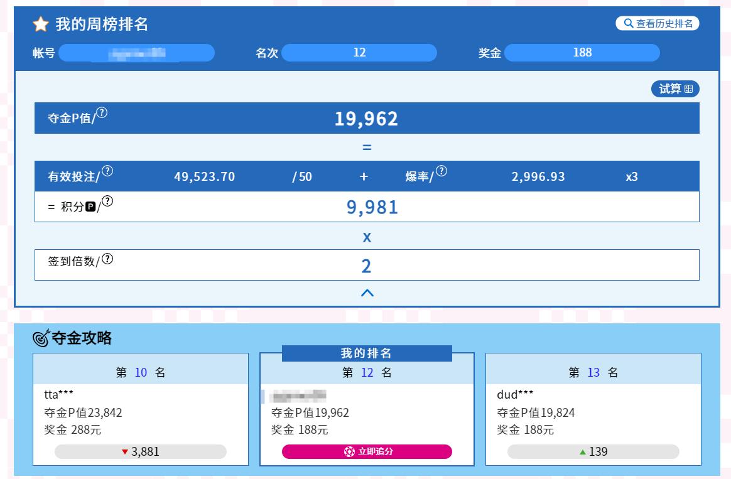The height and width of the screenshot is (479, 731).
Task: Click the green 139 lead indicator
Action: point(593,451)
